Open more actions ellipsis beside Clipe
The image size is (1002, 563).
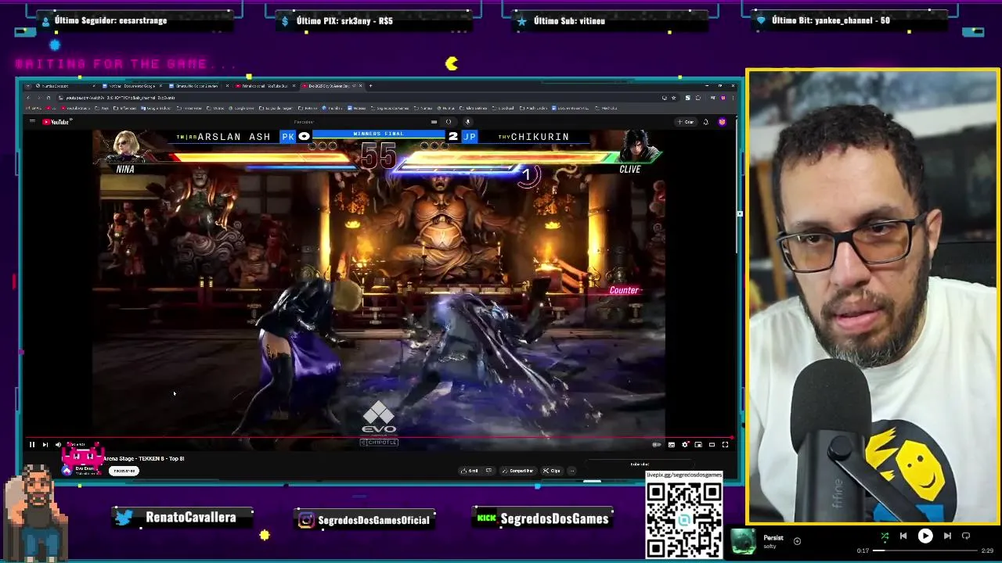[x=571, y=471]
